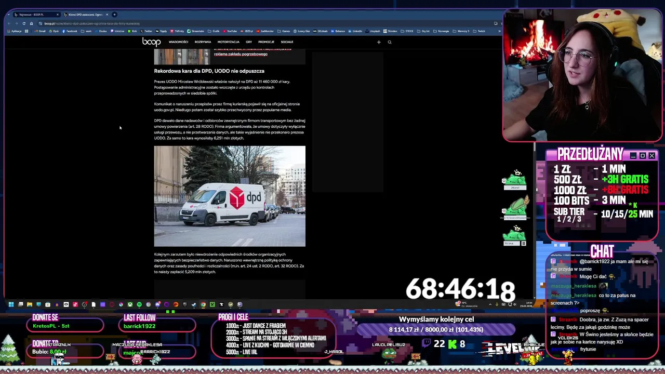This screenshot has height=374, width=665.
Task: Open the Oculus bookmark
Action: (101, 31)
